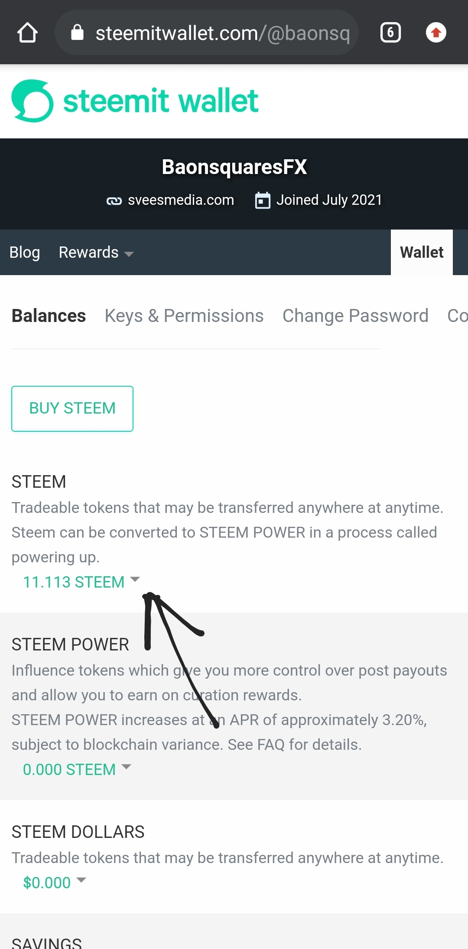Click the steemit wallet title text
The image size is (468, 949).
coord(161,101)
